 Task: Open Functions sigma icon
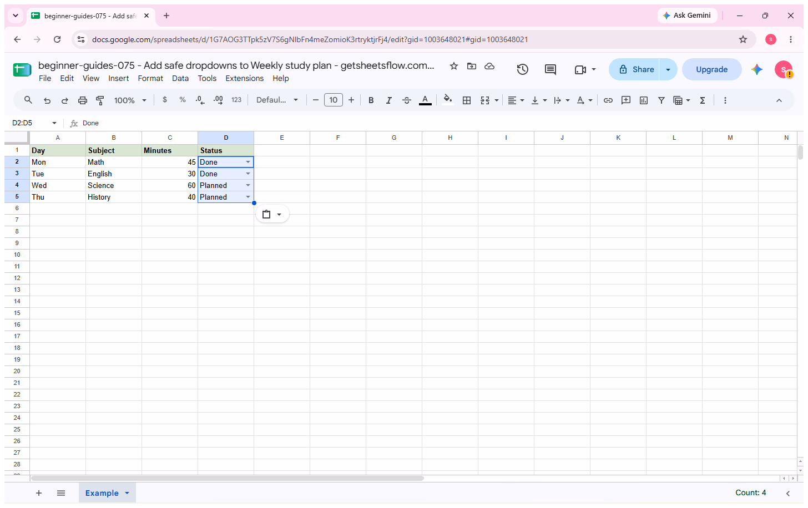[x=703, y=100]
